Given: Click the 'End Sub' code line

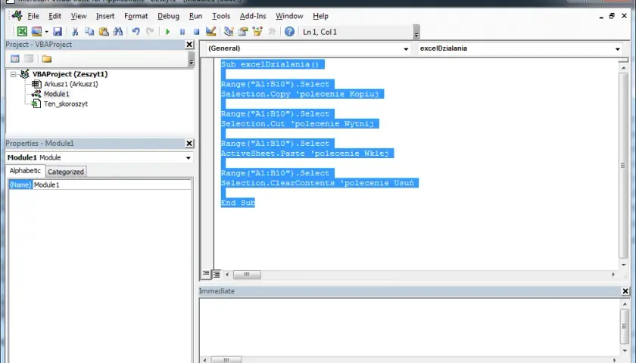Looking at the screenshot, I should pos(238,203).
